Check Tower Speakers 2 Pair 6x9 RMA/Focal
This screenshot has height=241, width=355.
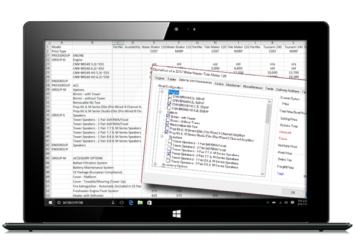click(170, 144)
